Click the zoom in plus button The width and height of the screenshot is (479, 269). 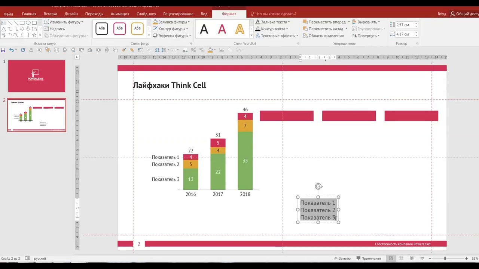pos(466,259)
